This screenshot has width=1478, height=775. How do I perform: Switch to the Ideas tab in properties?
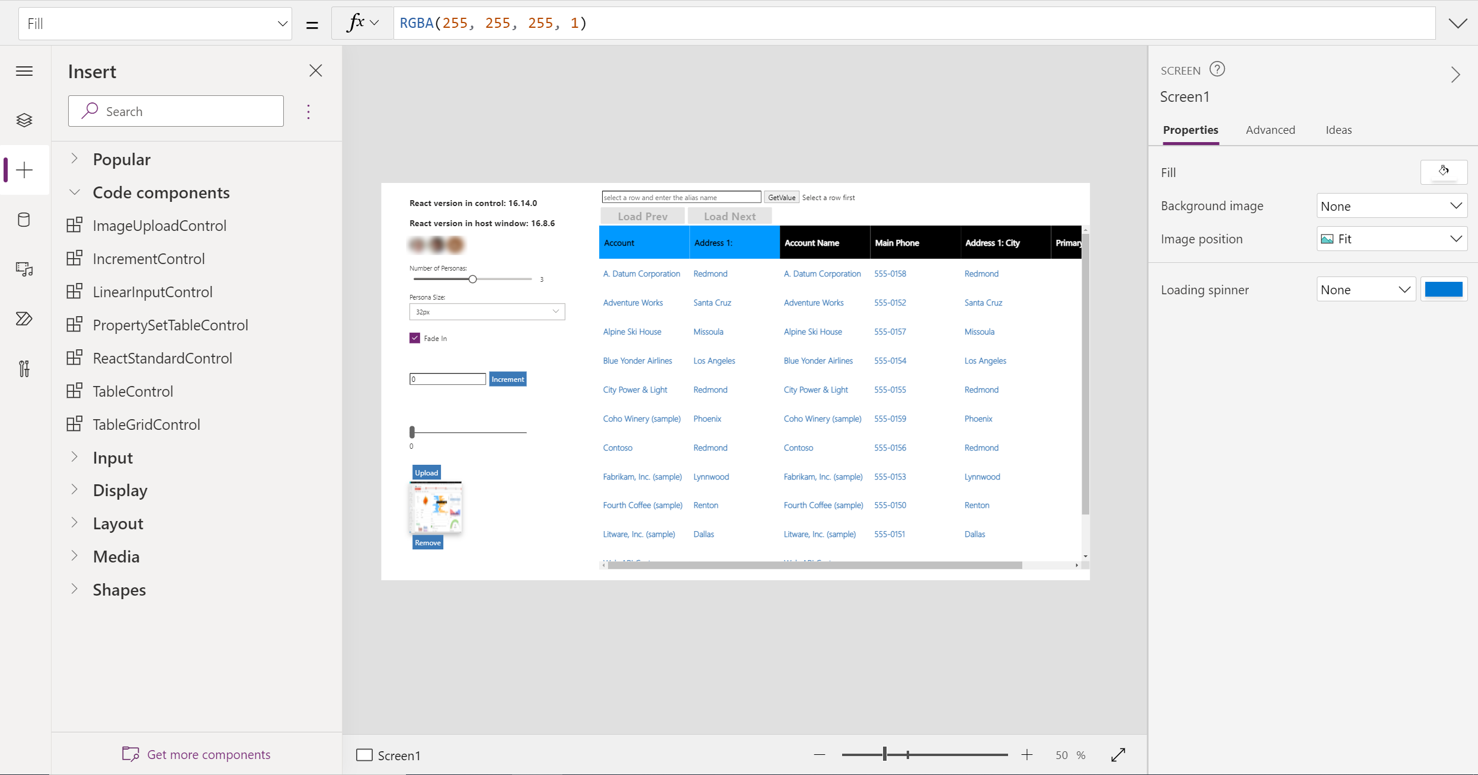1338,130
